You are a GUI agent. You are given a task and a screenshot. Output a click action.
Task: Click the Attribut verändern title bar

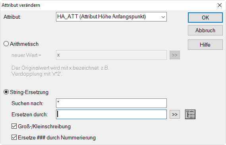tap(108, 5)
